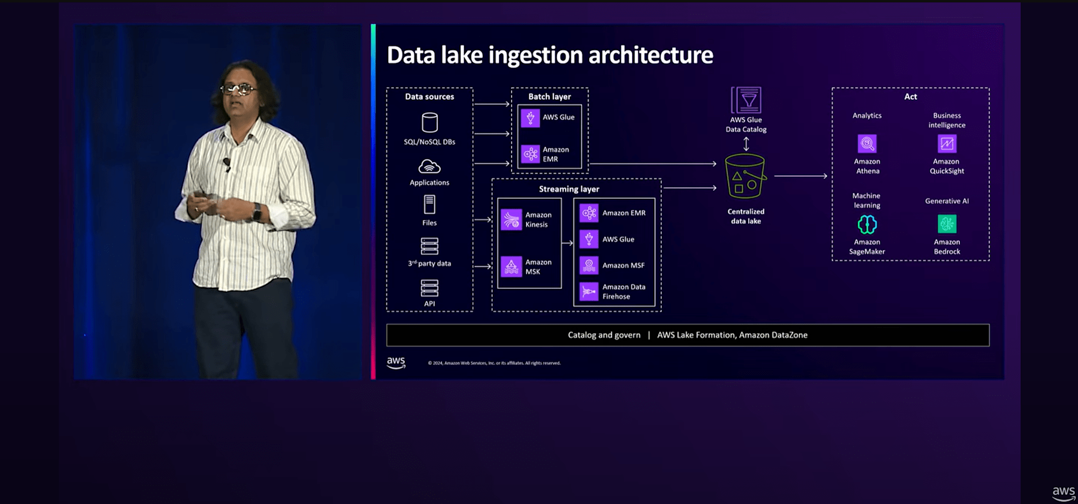Click the Amazon Data Firehose icon
The height and width of the screenshot is (504, 1078).
[x=589, y=292]
